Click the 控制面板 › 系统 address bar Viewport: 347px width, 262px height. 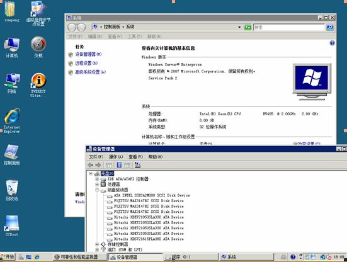pyautogui.click(x=165, y=27)
